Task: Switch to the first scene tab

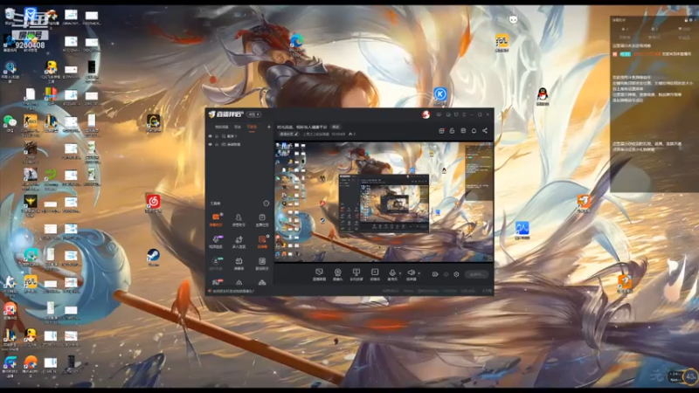Action: pos(222,127)
